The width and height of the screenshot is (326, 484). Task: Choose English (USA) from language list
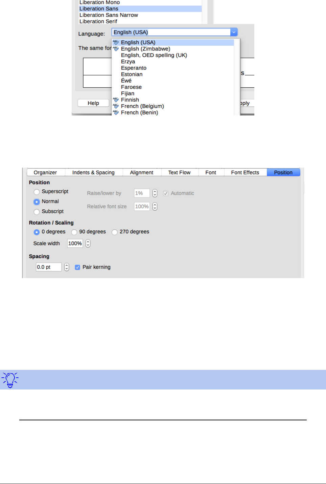[173, 42]
